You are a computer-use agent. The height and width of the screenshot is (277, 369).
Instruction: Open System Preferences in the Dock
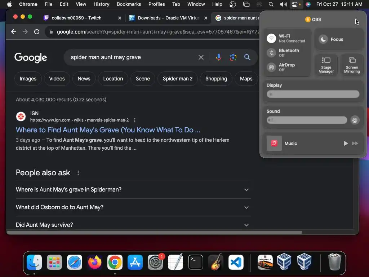pyautogui.click(x=155, y=262)
